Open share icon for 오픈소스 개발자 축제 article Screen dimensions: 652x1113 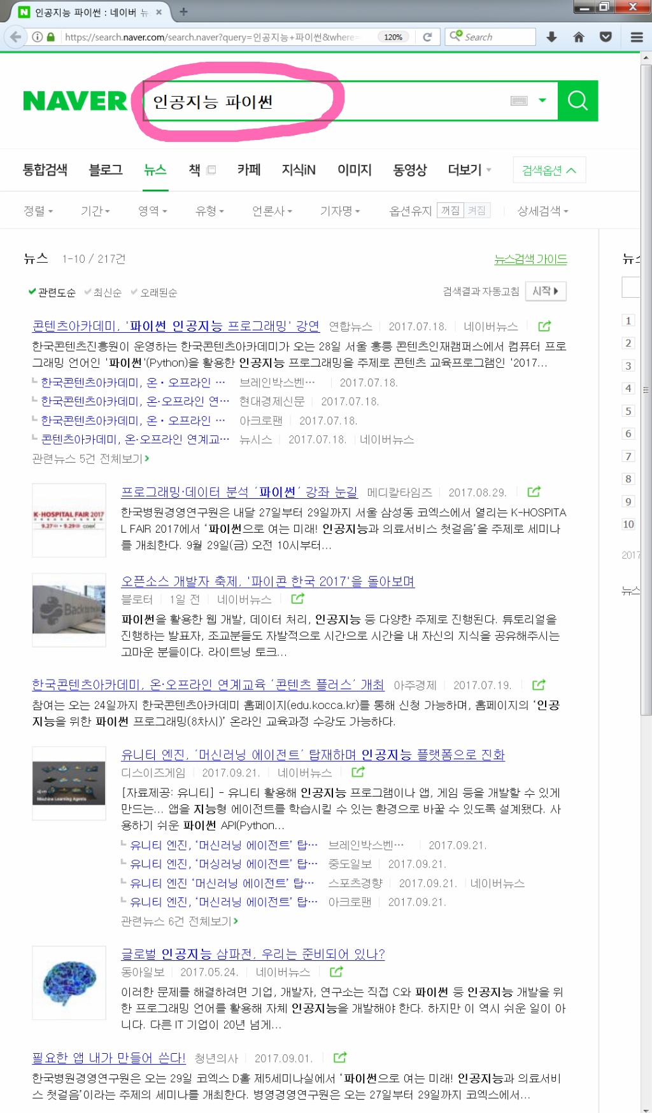tap(297, 598)
